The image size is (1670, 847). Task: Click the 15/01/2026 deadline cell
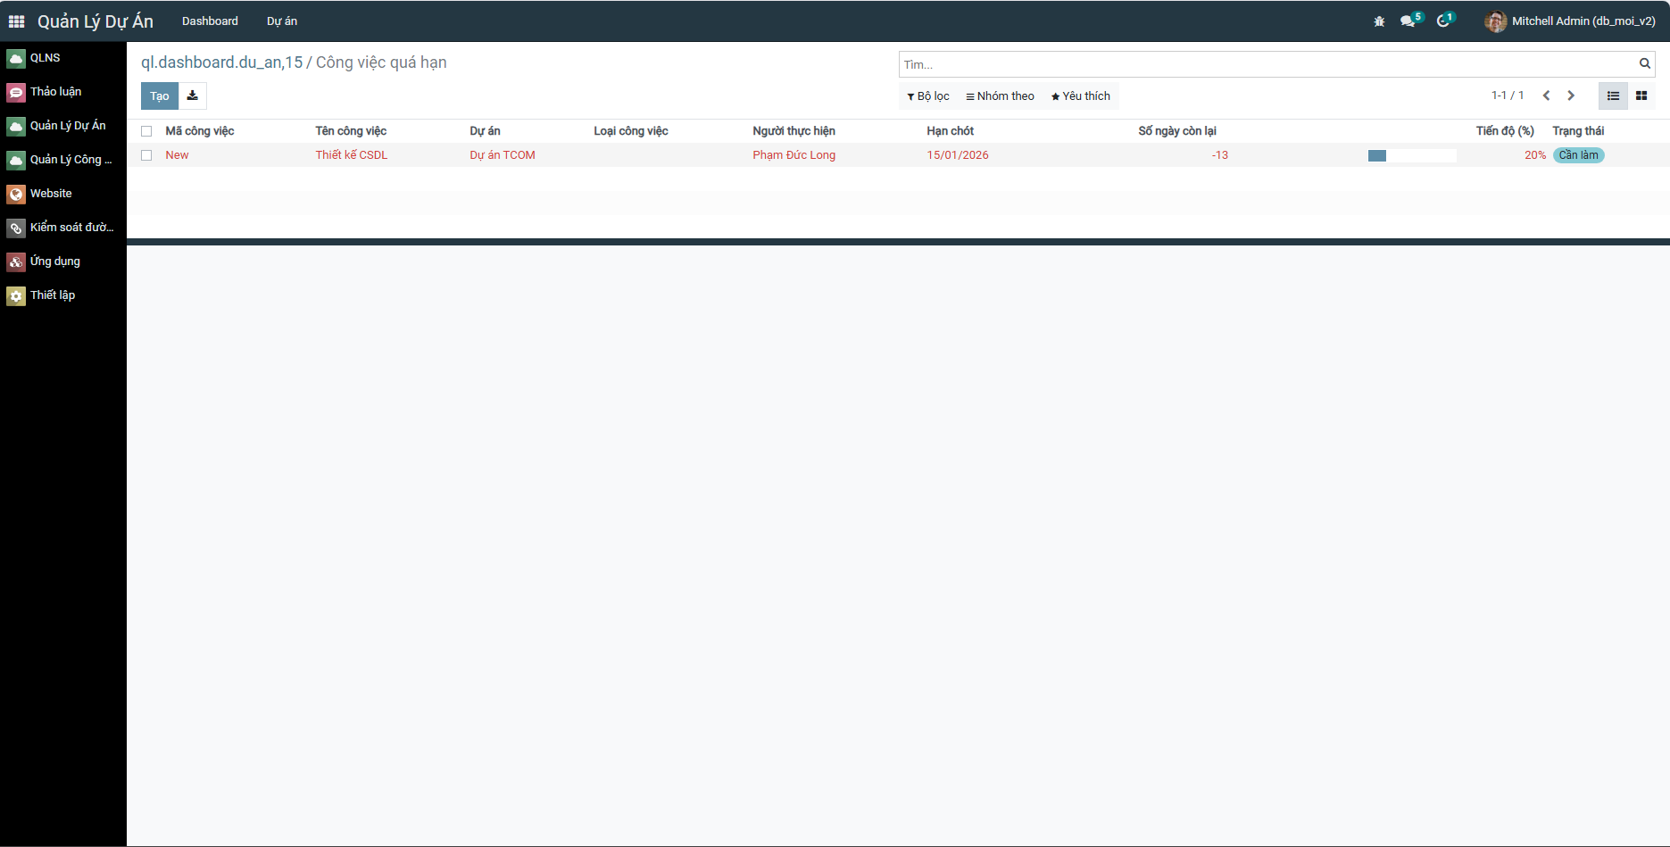coord(958,155)
